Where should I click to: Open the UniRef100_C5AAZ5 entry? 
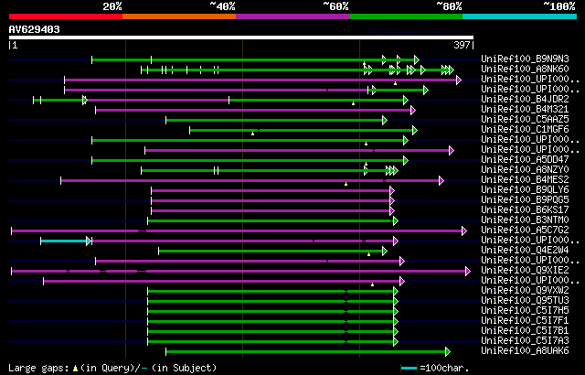pyautogui.click(x=525, y=120)
